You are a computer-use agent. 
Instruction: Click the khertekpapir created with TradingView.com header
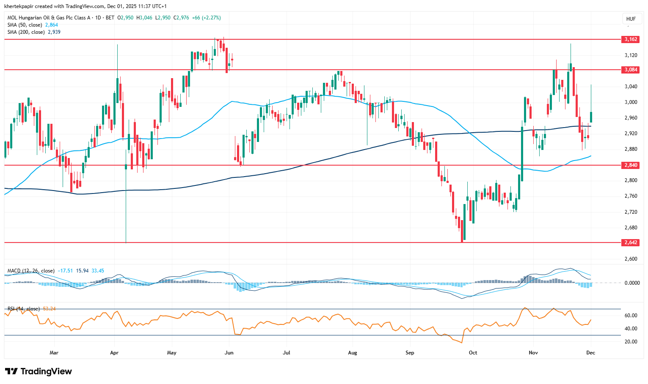(85, 6)
